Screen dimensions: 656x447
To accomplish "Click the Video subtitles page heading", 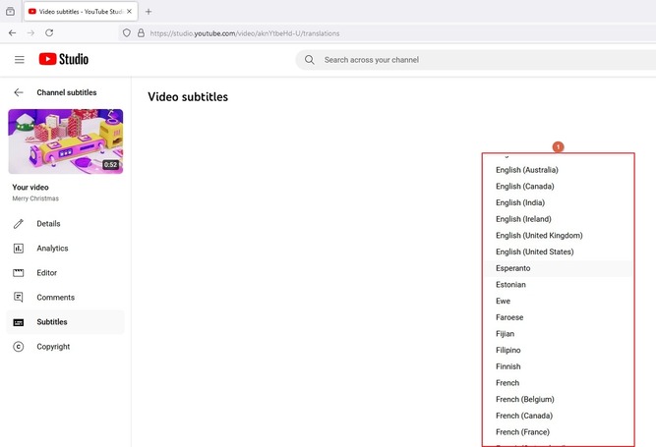I will pos(188,97).
